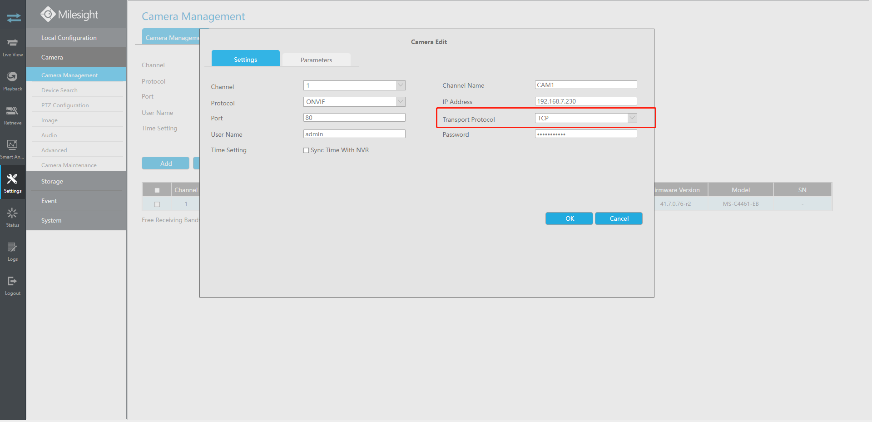872x422 pixels.
Task: Toggle the sidebar collapse arrows icon
Action: coord(14,18)
